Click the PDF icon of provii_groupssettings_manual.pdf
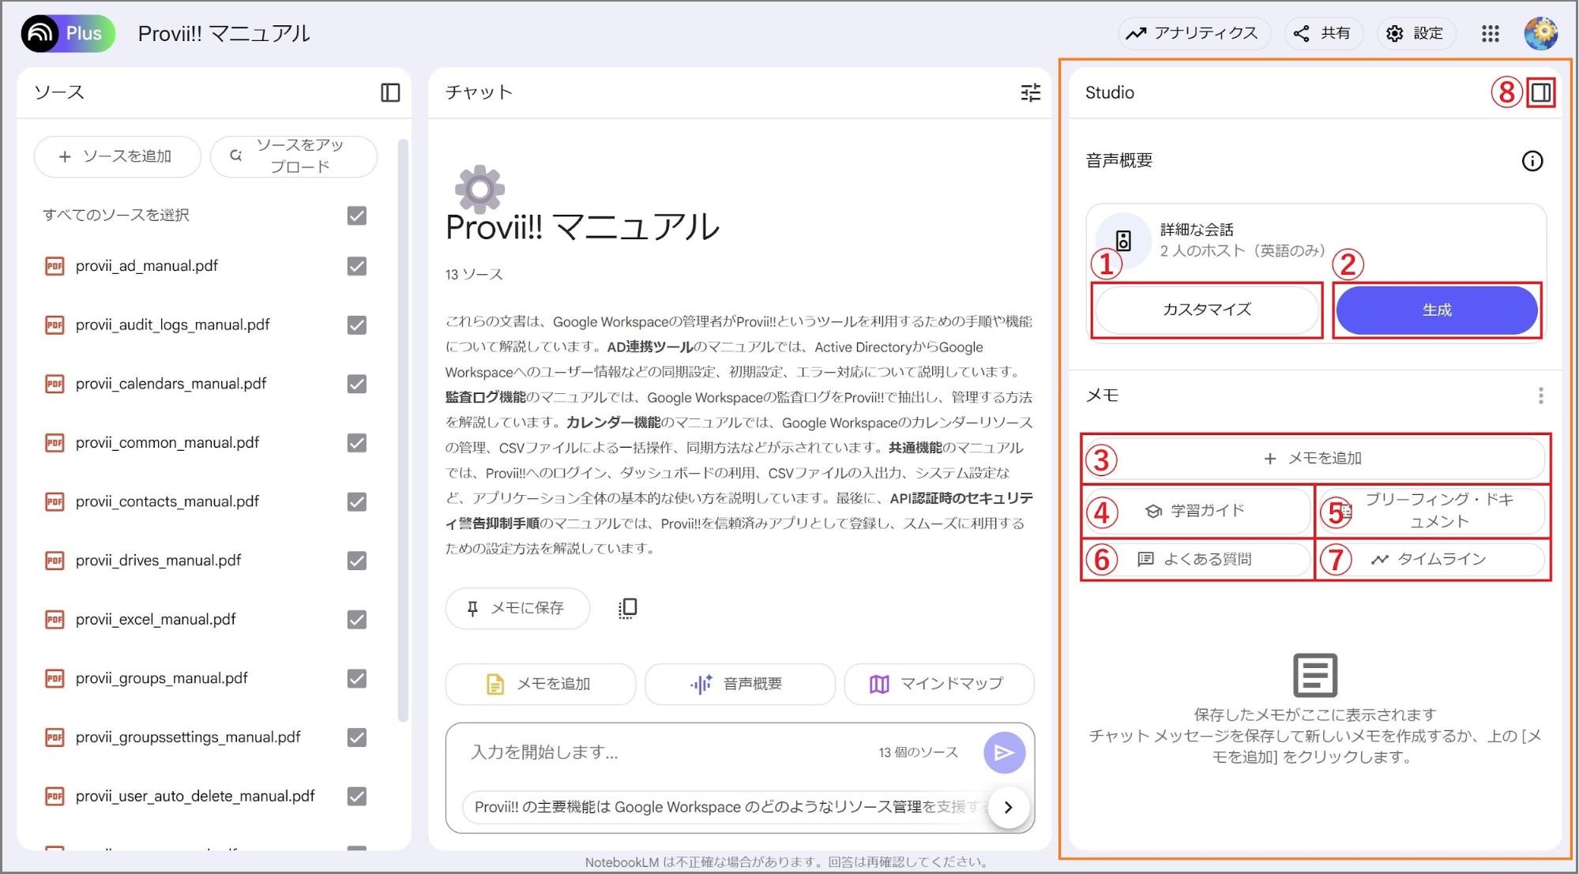 coord(55,737)
